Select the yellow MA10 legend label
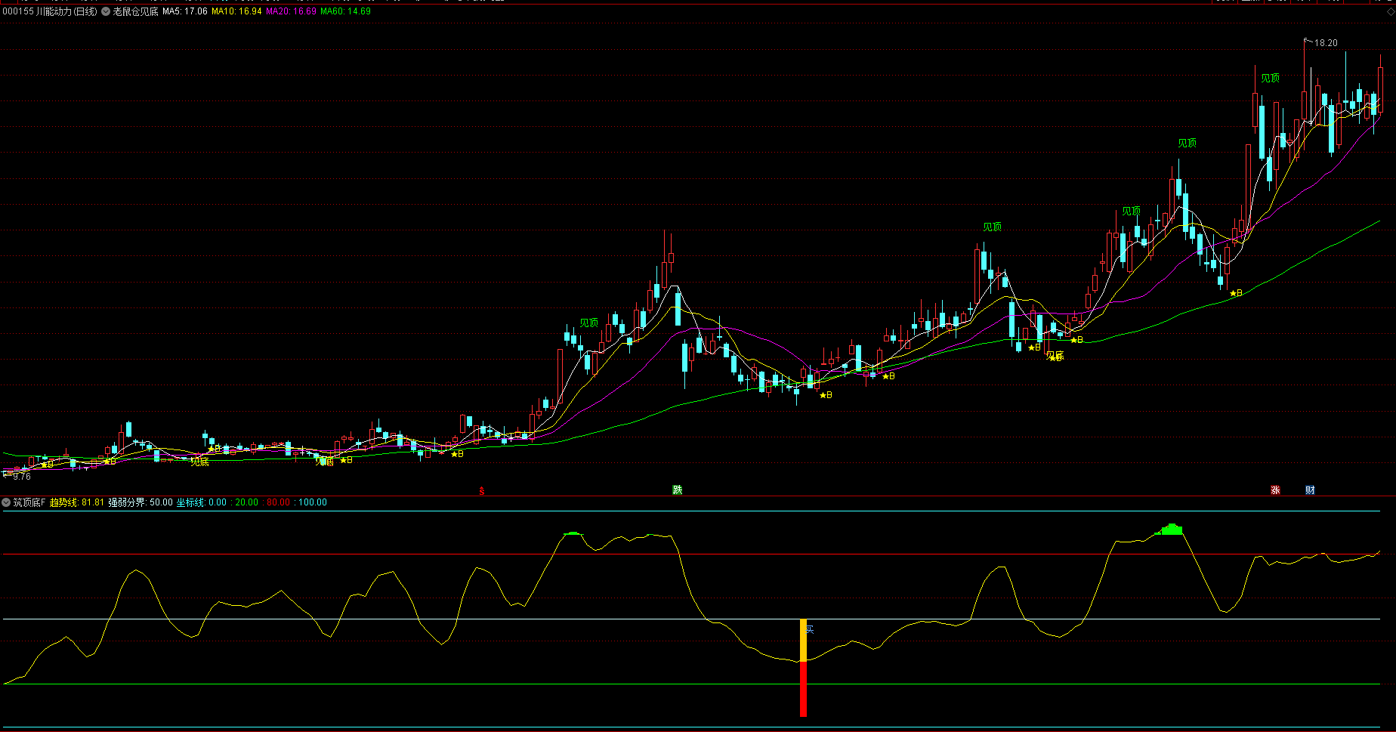The image size is (1396, 732). (x=236, y=11)
